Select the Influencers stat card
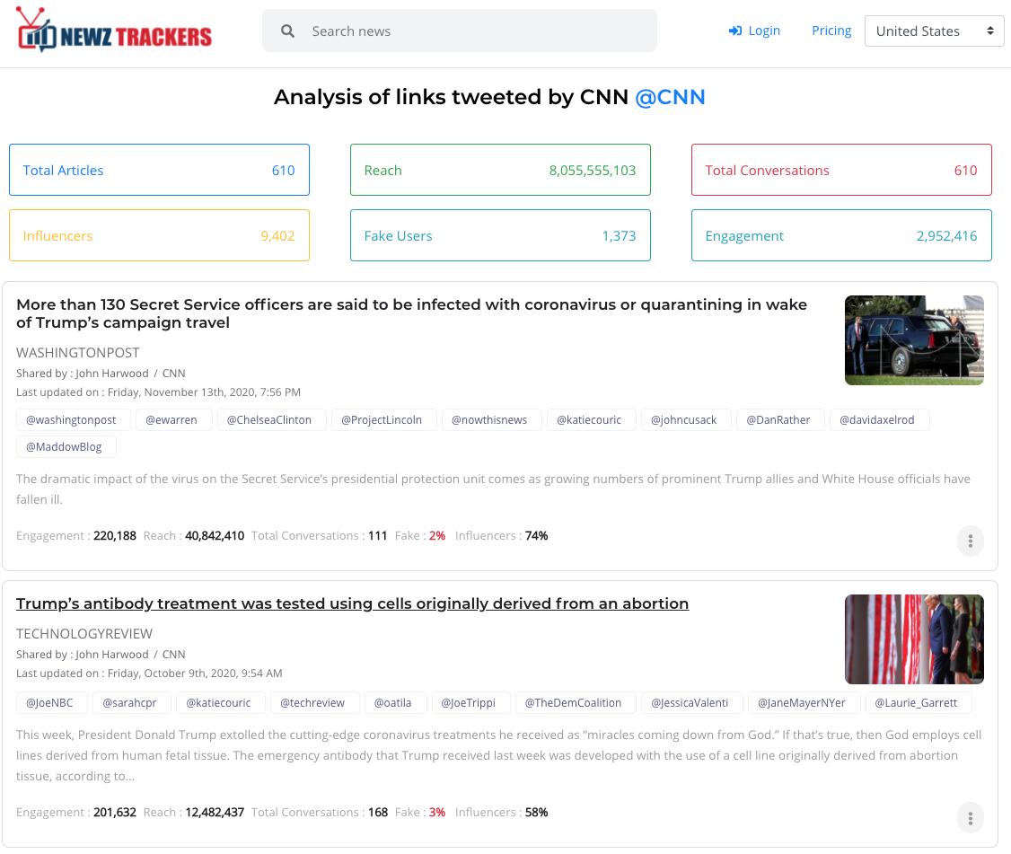The height and width of the screenshot is (854, 1011). 159,235
